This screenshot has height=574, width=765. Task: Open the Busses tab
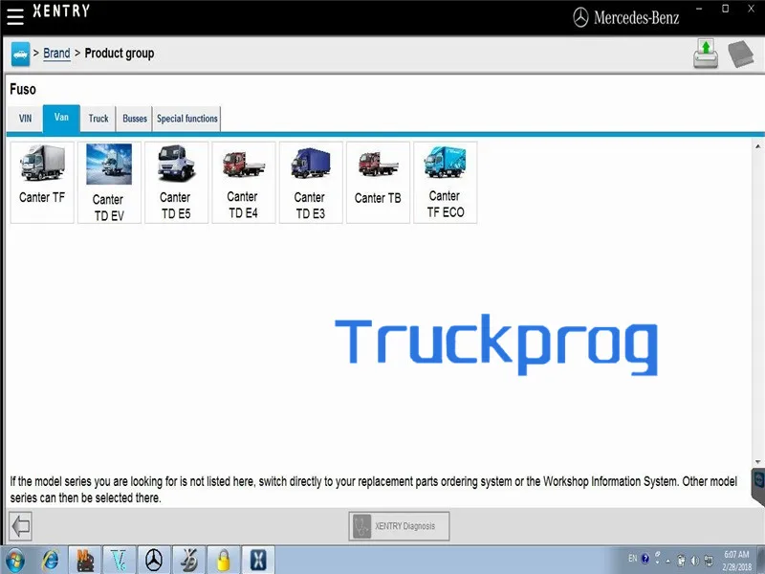pyautogui.click(x=135, y=119)
